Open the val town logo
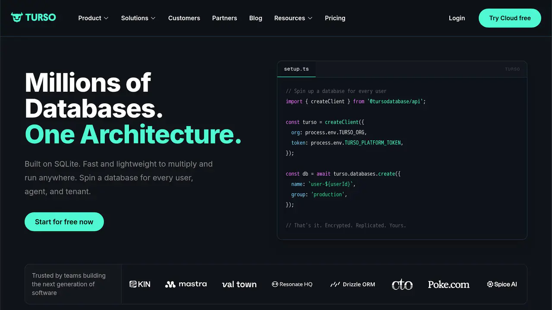The height and width of the screenshot is (310, 552). coord(239,284)
